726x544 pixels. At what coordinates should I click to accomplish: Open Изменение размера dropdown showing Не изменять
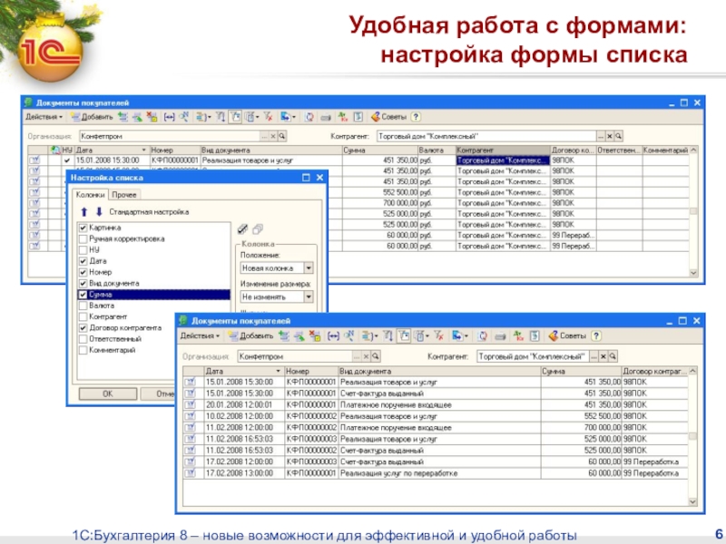[309, 296]
